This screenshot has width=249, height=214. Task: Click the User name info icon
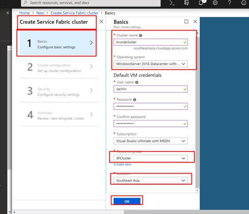(137, 82)
